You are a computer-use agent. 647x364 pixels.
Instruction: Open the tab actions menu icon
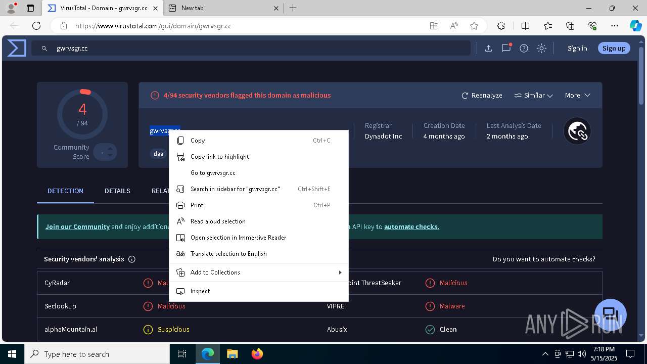coord(30,8)
